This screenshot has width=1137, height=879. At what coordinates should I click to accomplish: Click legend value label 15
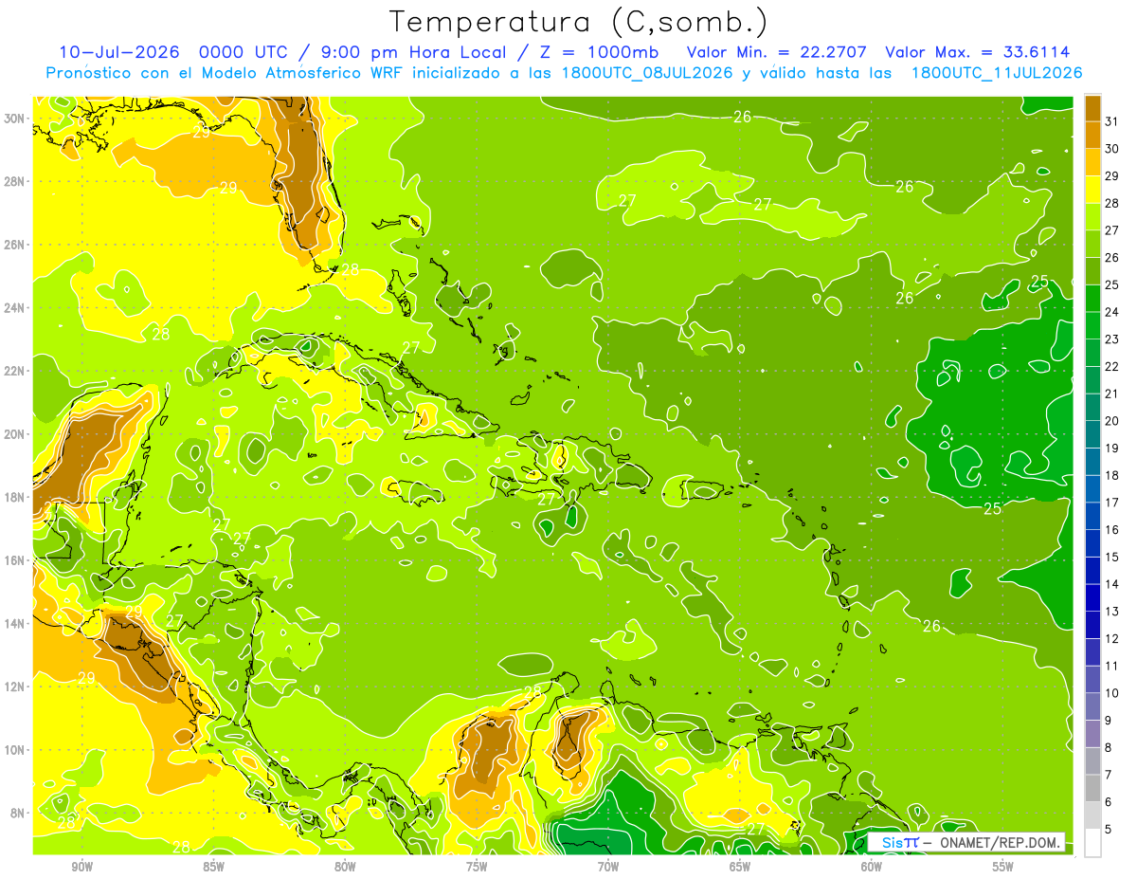click(x=1112, y=557)
